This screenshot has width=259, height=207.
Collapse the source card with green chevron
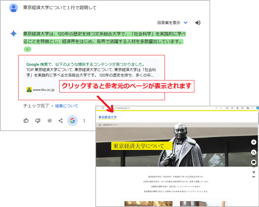tap(27, 49)
